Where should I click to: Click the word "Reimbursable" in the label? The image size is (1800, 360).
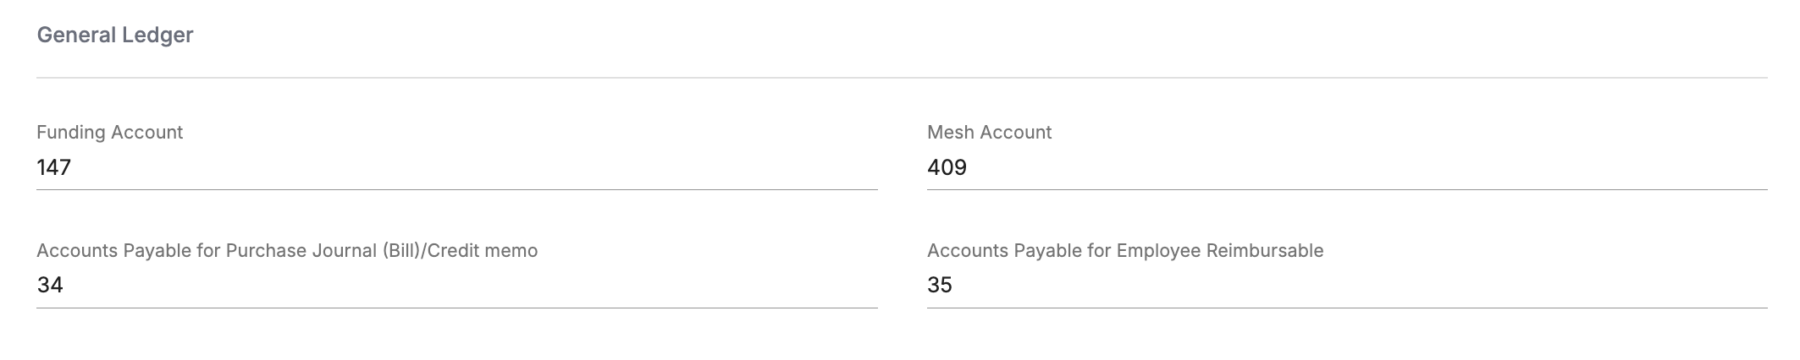coord(1264,251)
